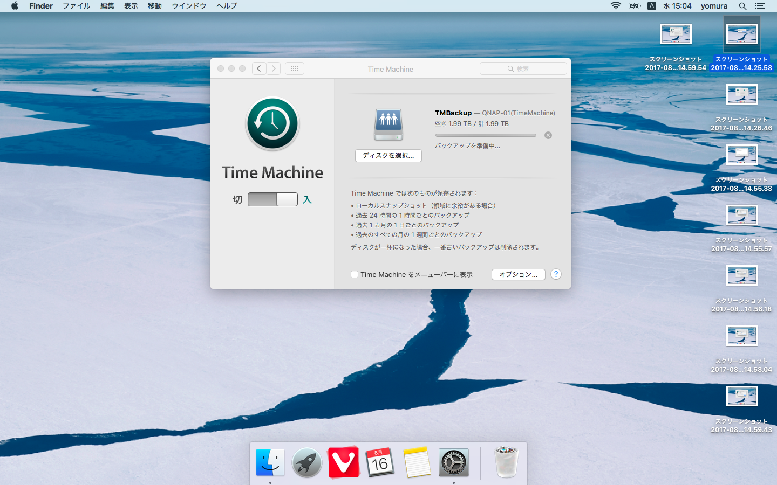Open the input source A icon
This screenshot has height=485, width=777.
point(652,6)
